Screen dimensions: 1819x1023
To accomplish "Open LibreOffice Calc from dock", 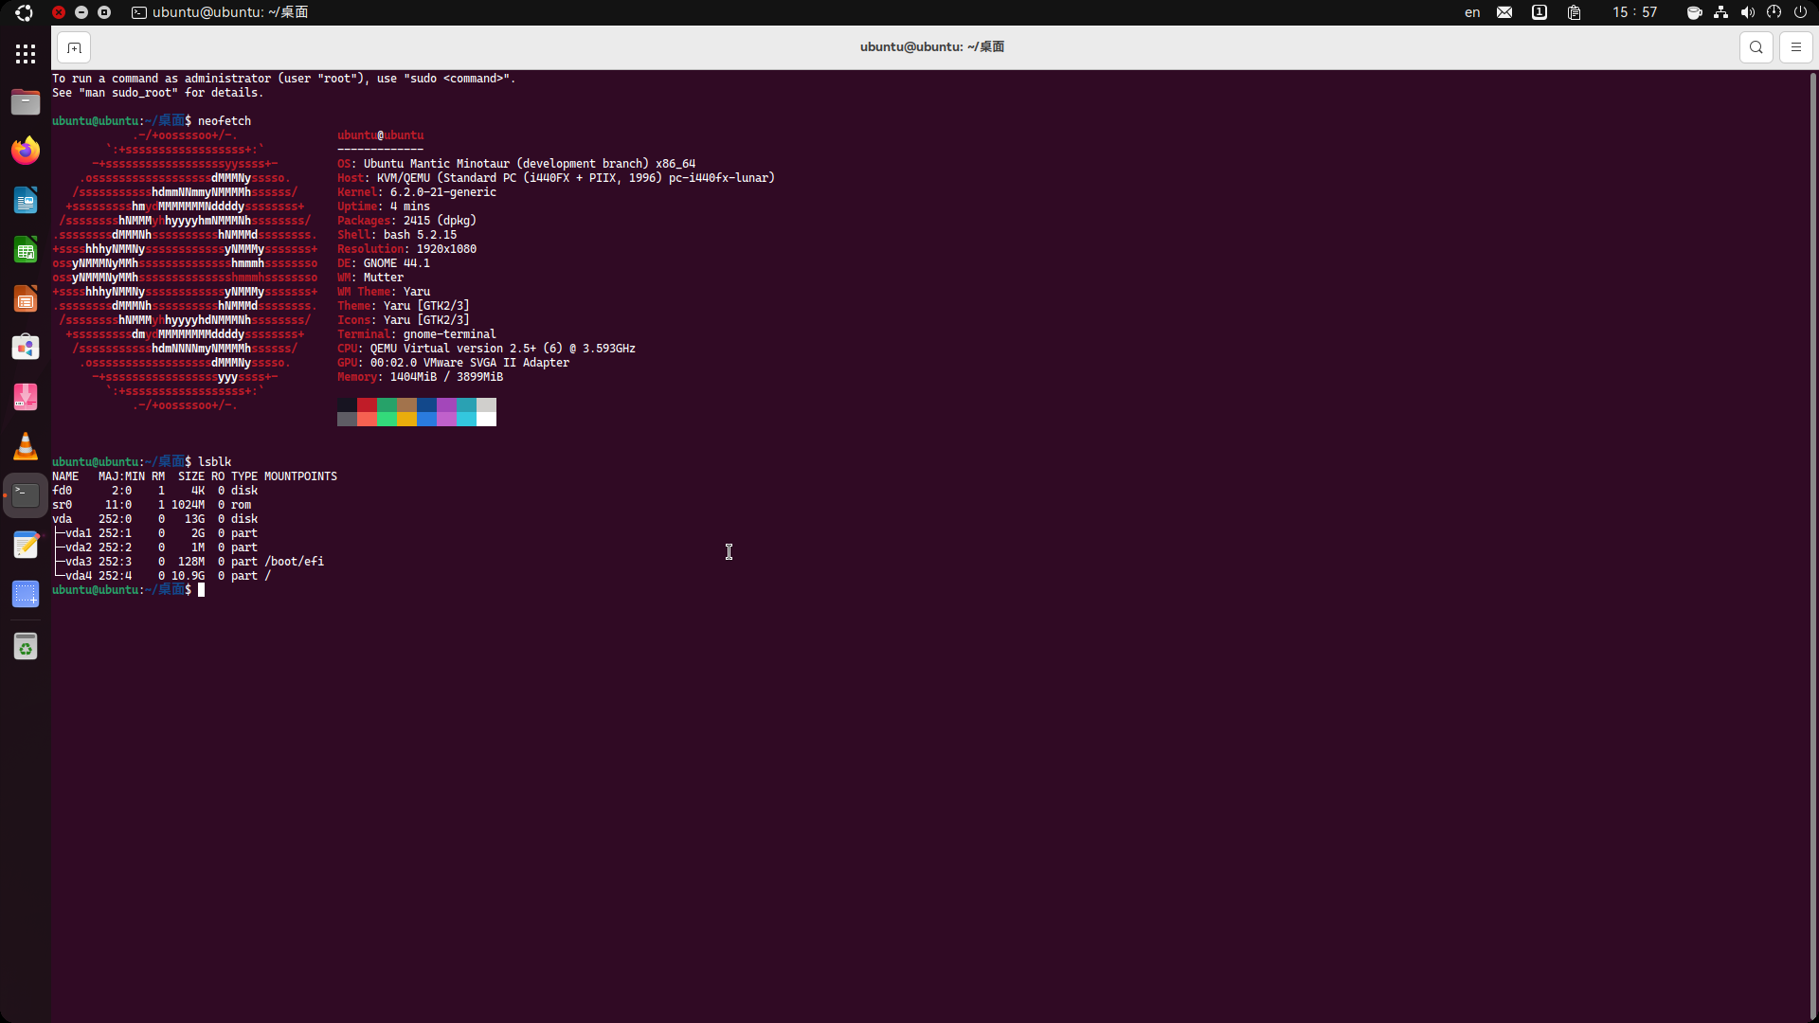I will [26, 250].
